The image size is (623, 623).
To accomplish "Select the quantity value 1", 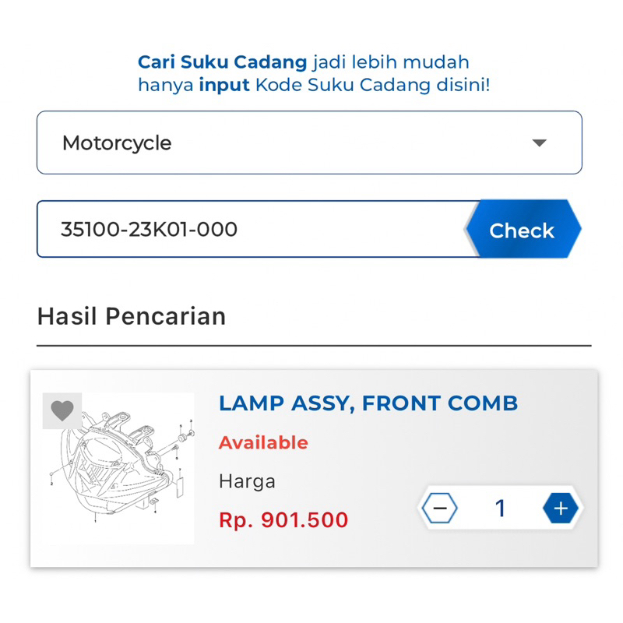I will point(500,509).
